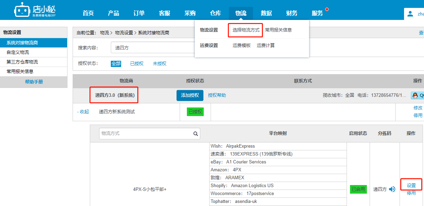Select 系统对接物流商 in sidebar

point(34,43)
